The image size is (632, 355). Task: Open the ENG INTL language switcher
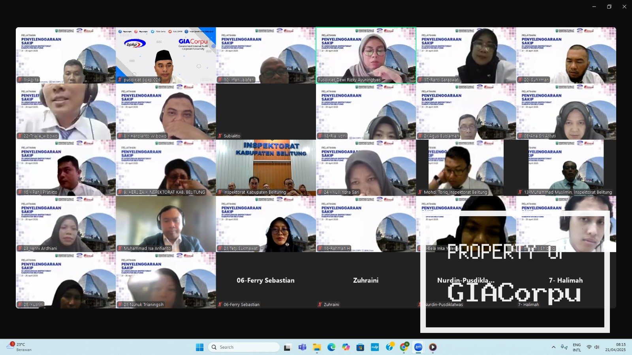click(577, 347)
